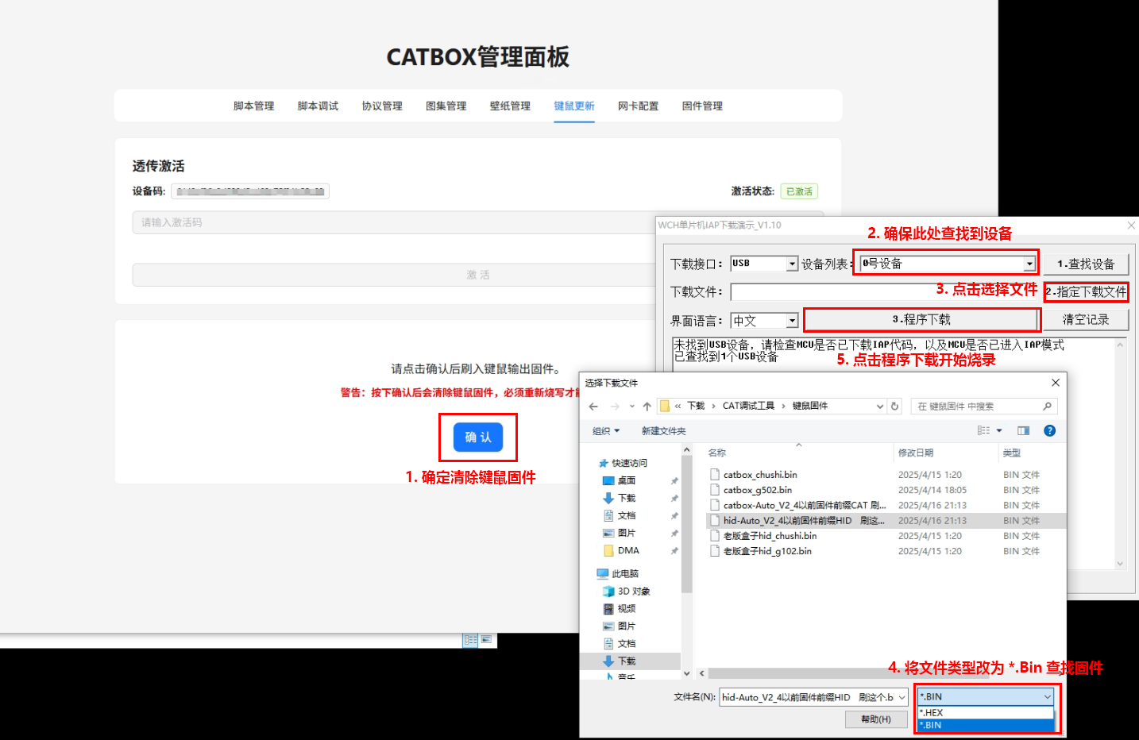Open the 键鼠更新 tab
The width and height of the screenshot is (1139, 740).
tap(574, 106)
